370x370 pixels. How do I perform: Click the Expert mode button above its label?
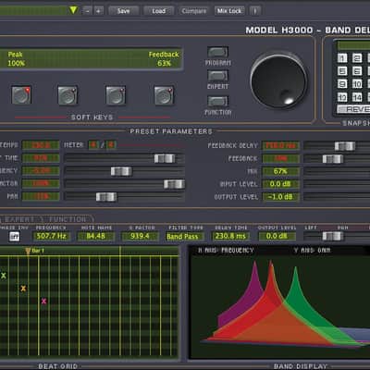[x=217, y=76]
